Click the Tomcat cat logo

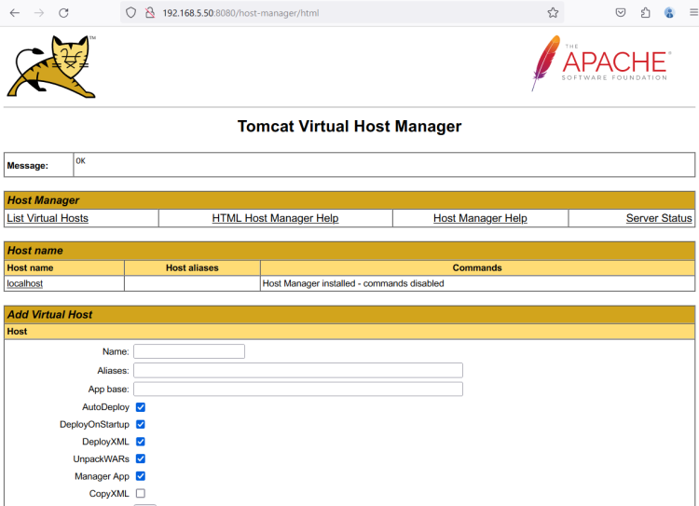[x=51, y=66]
